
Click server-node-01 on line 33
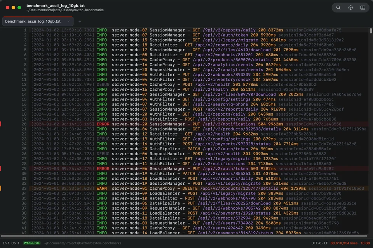(129, 188)
